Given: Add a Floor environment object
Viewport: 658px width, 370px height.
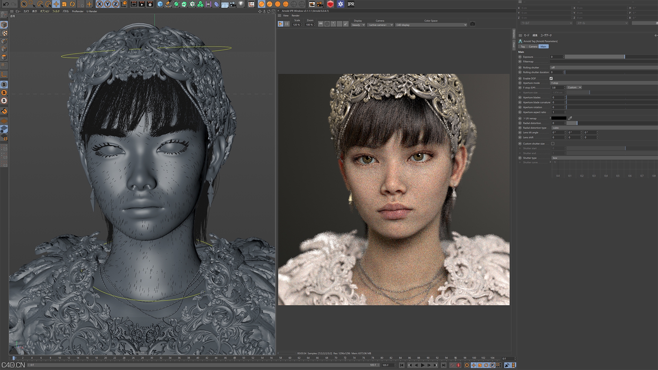Looking at the screenshot, I should [x=225, y=4].
